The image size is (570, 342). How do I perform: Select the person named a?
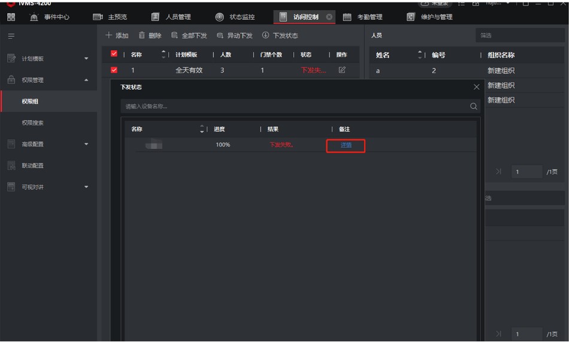click(x=378, y=71)
